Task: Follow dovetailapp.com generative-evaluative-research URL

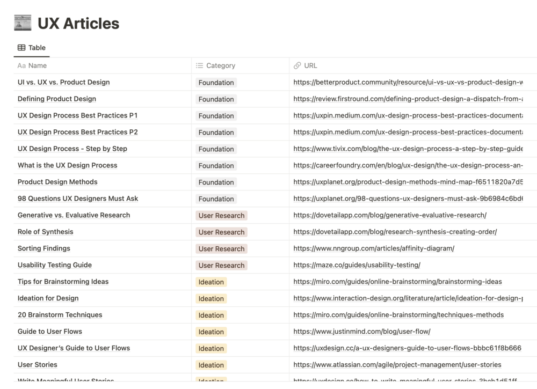Action: (390, 215)
